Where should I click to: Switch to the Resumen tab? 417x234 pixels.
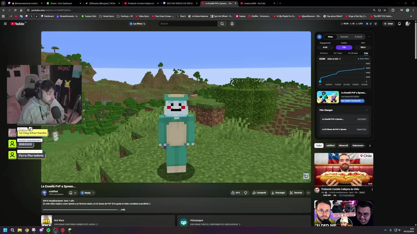344,37
